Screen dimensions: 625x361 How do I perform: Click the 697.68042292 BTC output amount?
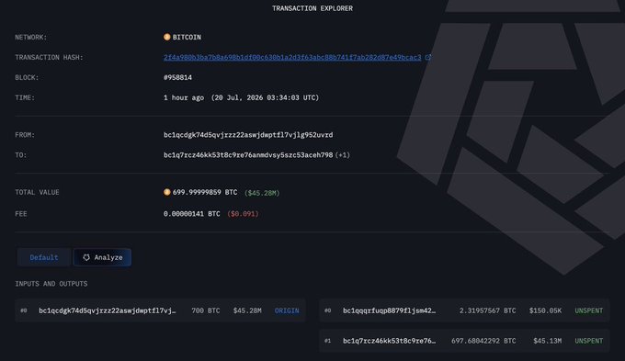click(x=483, y=341)
